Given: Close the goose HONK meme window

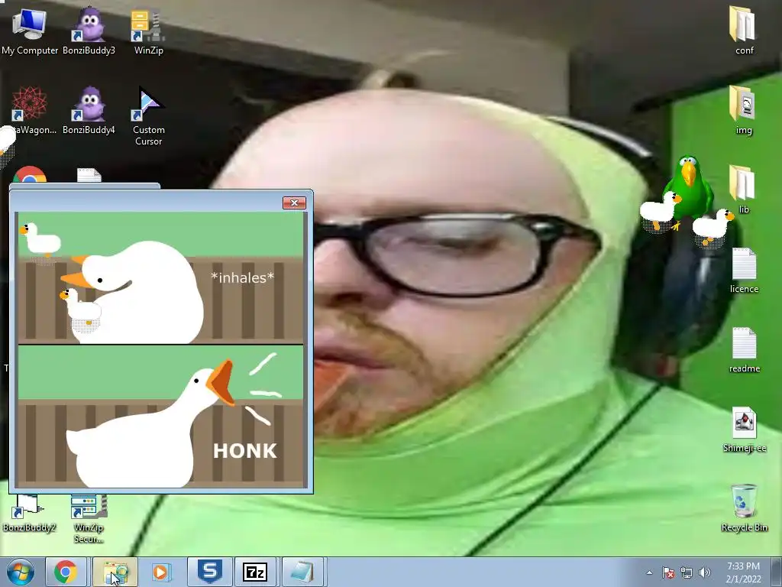Looking at the screenshot, I should 294,203.
